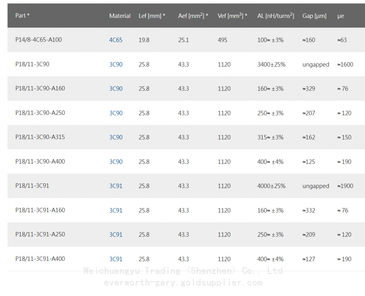
Task: Click 3C91 link beside P18/11-3C91-A400
Action: [x=116, y=259]
